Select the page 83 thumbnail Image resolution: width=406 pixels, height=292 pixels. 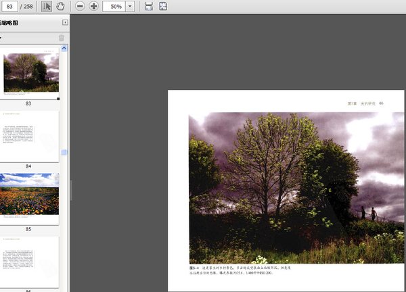click(x=30, y=73)
